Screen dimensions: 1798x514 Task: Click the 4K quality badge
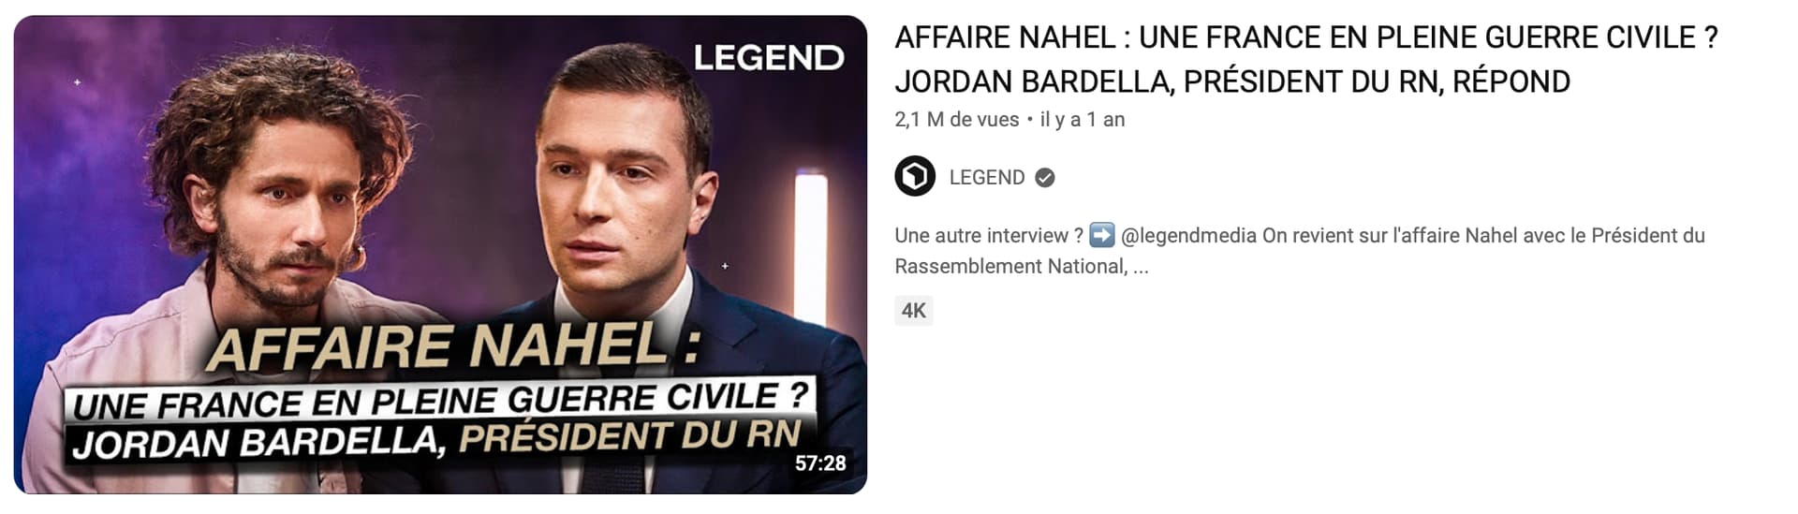(914, 311)
